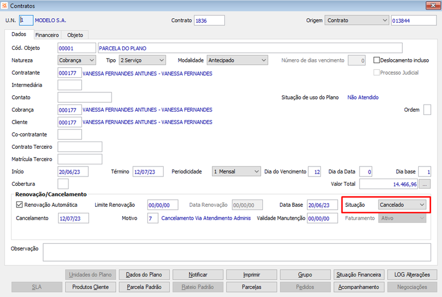Screen dimensions: 442x297
Task: Click the Notificar button
Action: [198, 274]
